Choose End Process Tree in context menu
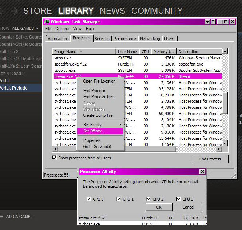 click(x=100, y=97)
